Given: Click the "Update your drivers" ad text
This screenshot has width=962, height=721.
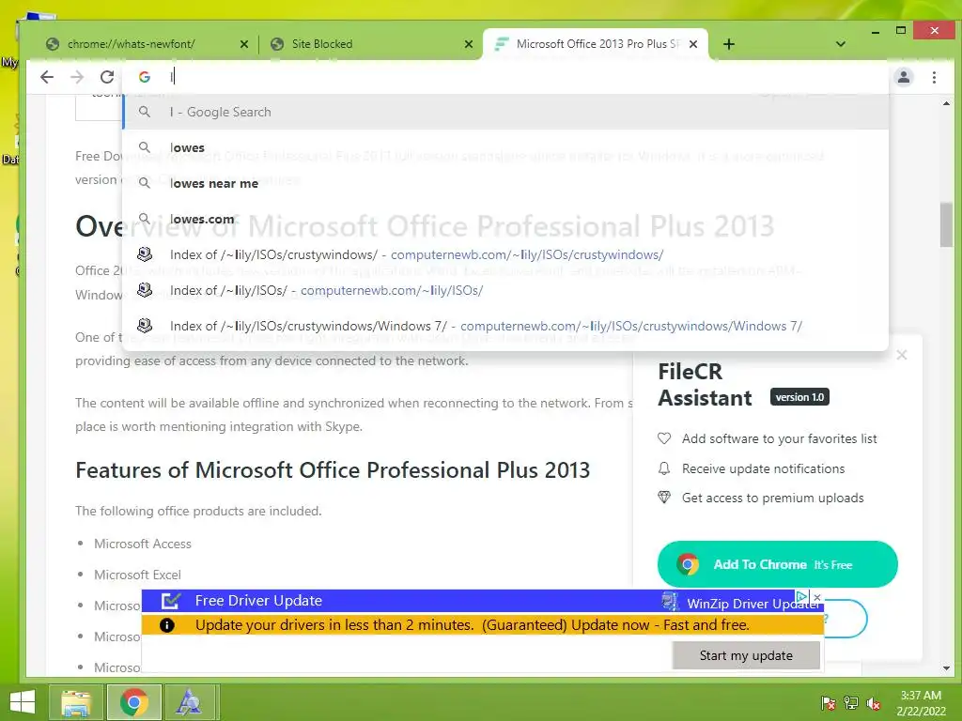Looking at the screenshot, I should coord(473,624).
